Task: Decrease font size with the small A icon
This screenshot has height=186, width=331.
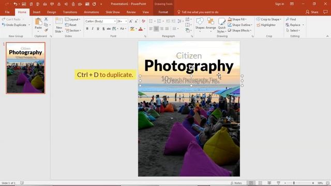Action: [x=136, y=21]
